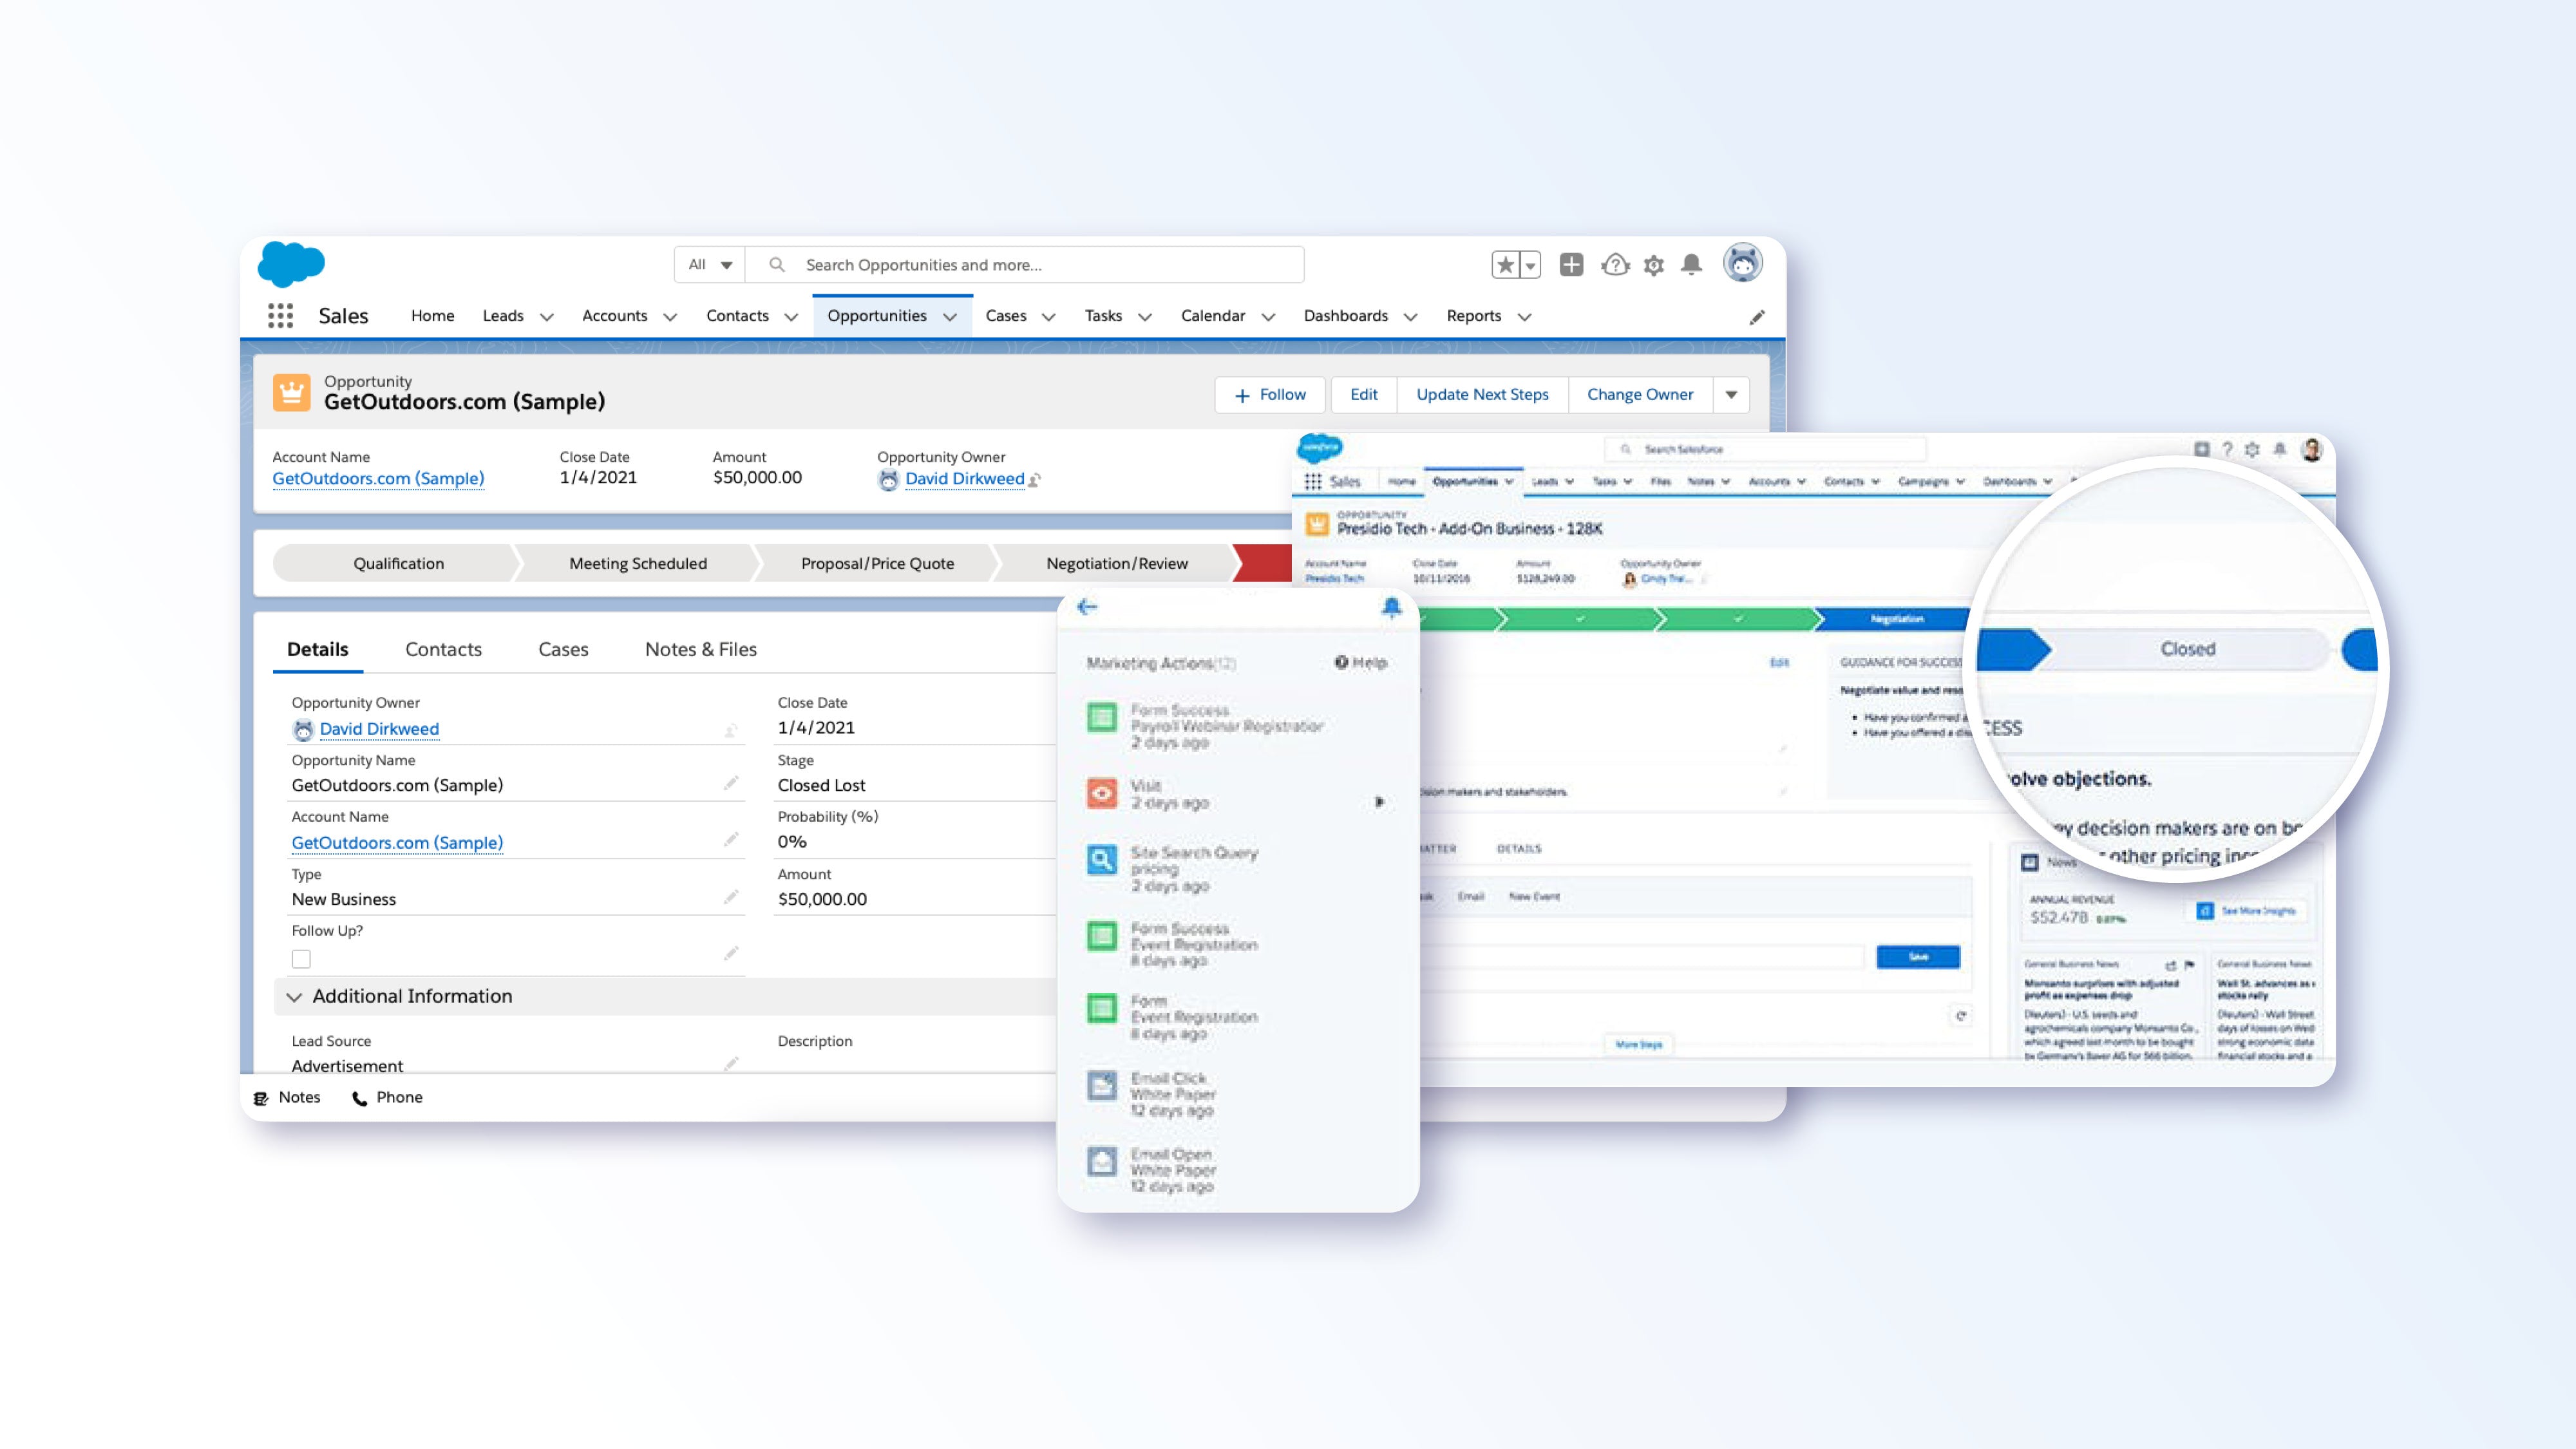Open the notifications bell in top bar
The image size is (2576, 1449).
(1691, 265)
